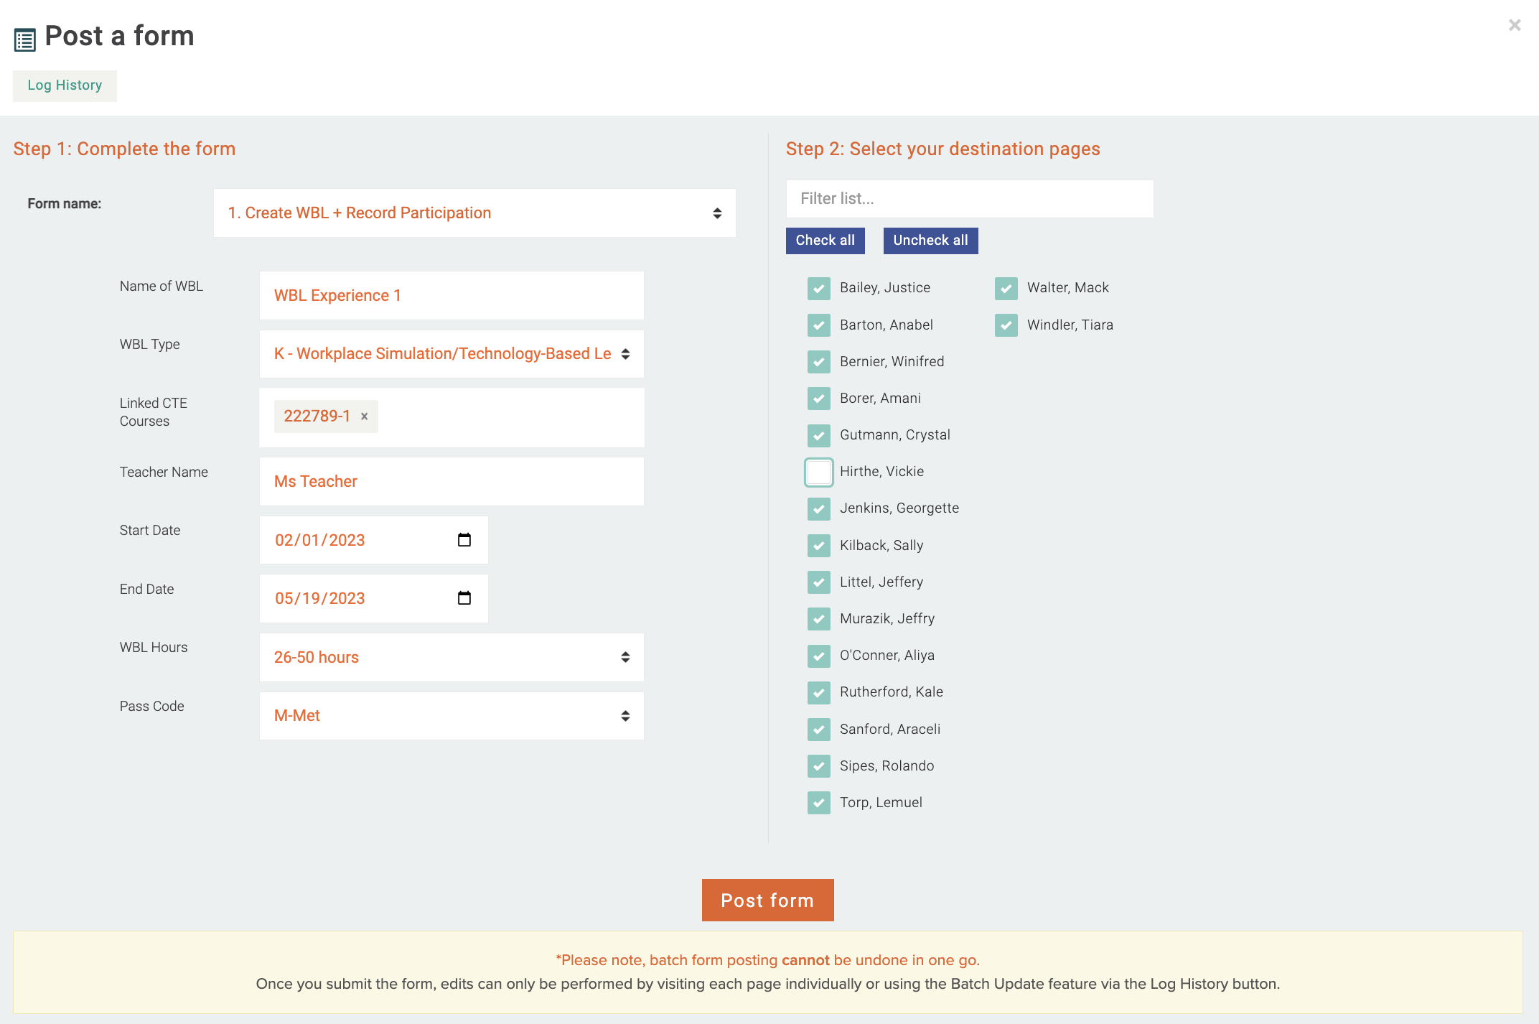This screenshot has height=1024, width=1539.
Task: Uncheck the Torp, Lemuel checkbox
Action: pyautogui.click(x=819, y=803)
